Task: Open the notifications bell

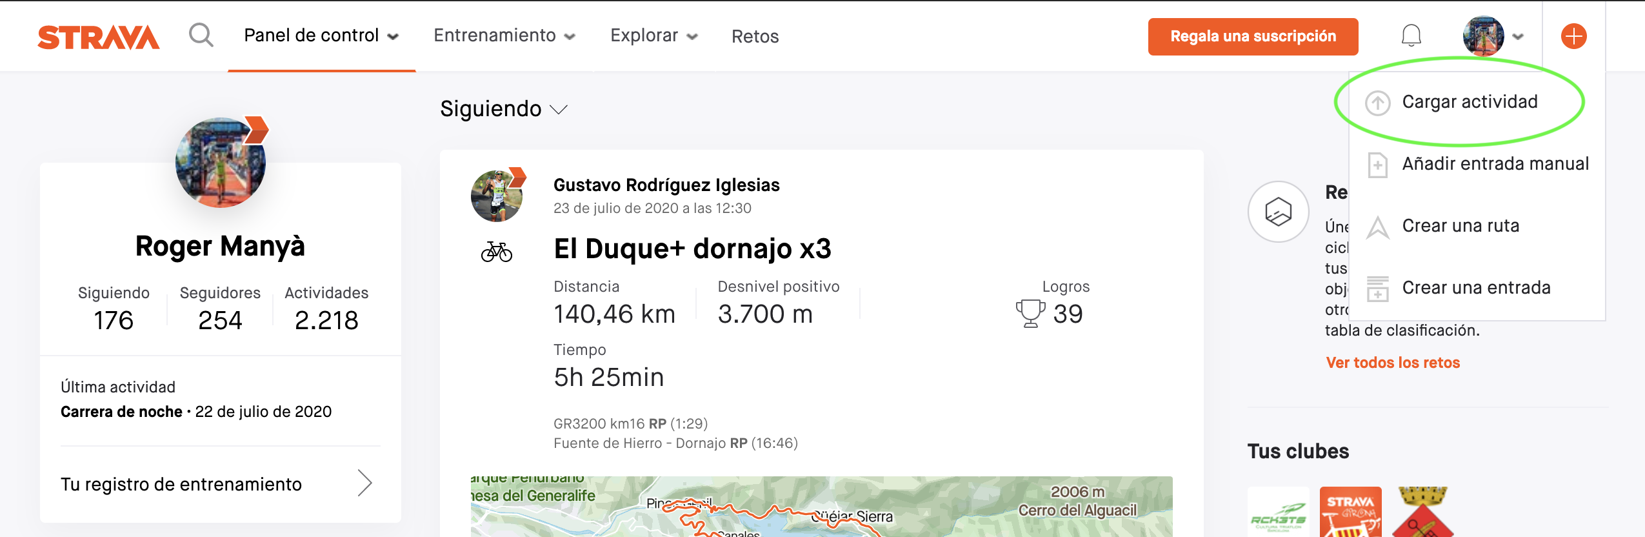Action: coord(1411,35)
